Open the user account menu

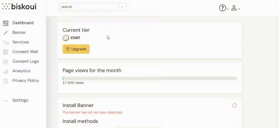coord(234,8)
